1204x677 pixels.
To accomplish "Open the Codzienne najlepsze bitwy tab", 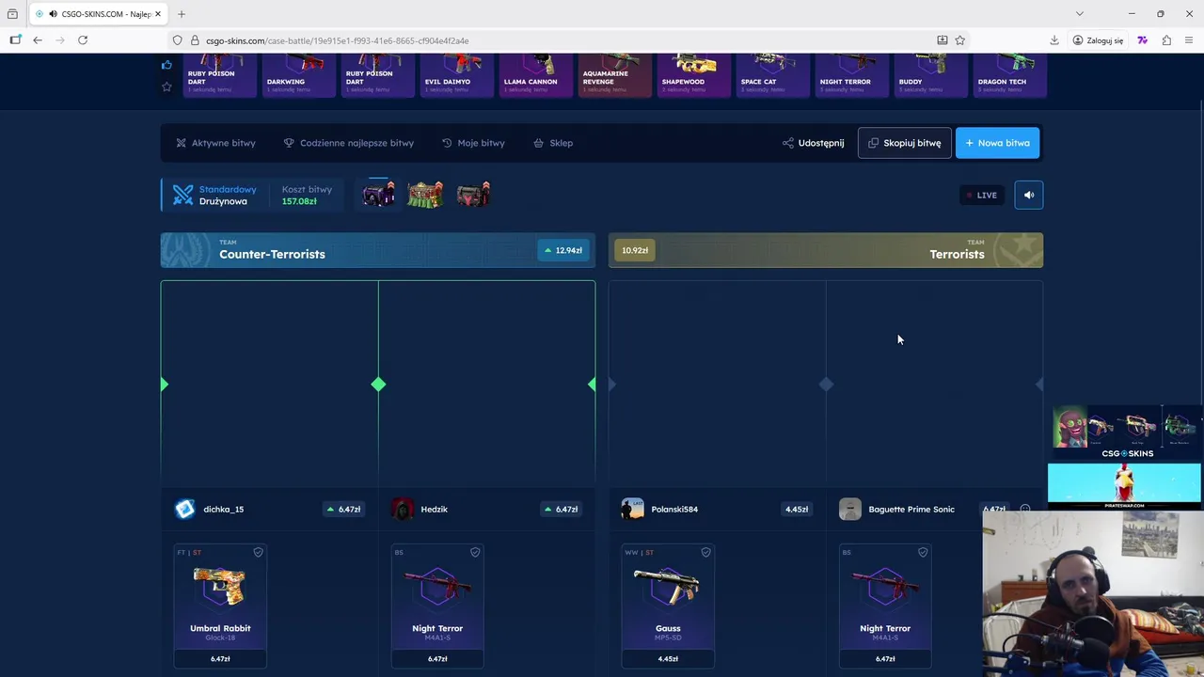I will (x=348, y=143).
